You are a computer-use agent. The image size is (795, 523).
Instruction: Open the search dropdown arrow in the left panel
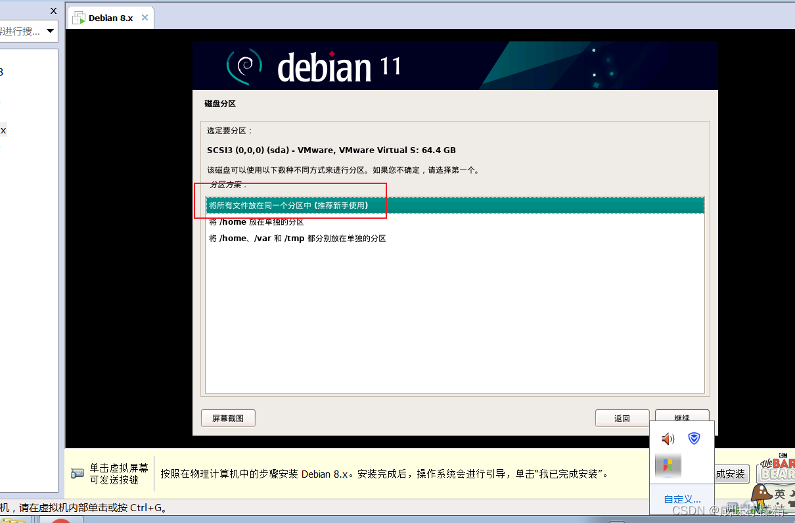(x=49, y=31)
